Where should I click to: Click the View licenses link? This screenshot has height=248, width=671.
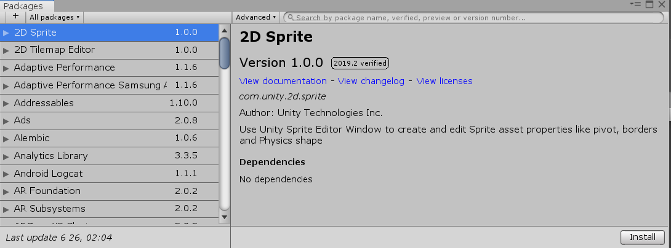tap(444, 81)
